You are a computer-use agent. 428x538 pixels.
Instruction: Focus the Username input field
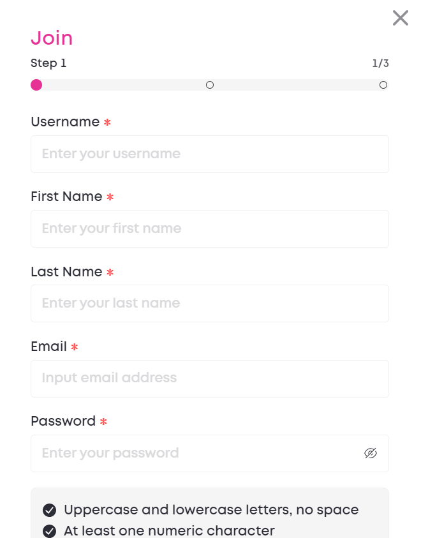(x=209, y=154)
